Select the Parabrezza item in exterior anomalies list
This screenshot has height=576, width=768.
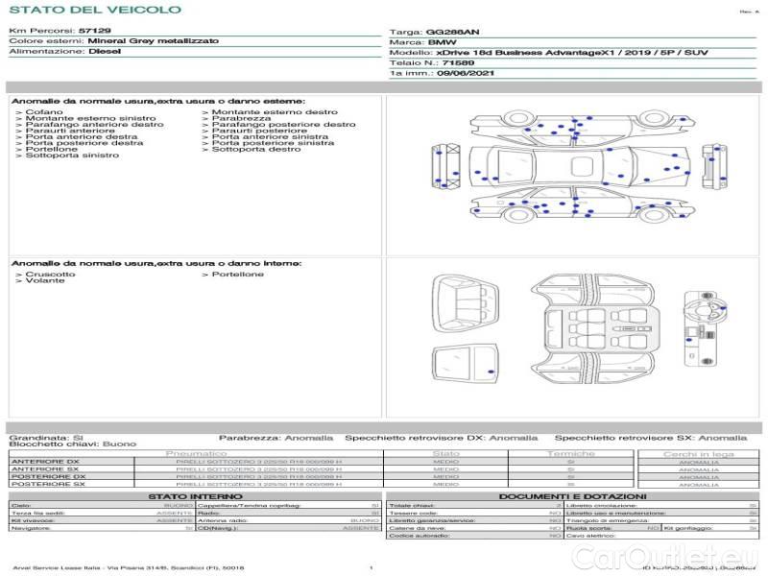coord(240,118)
